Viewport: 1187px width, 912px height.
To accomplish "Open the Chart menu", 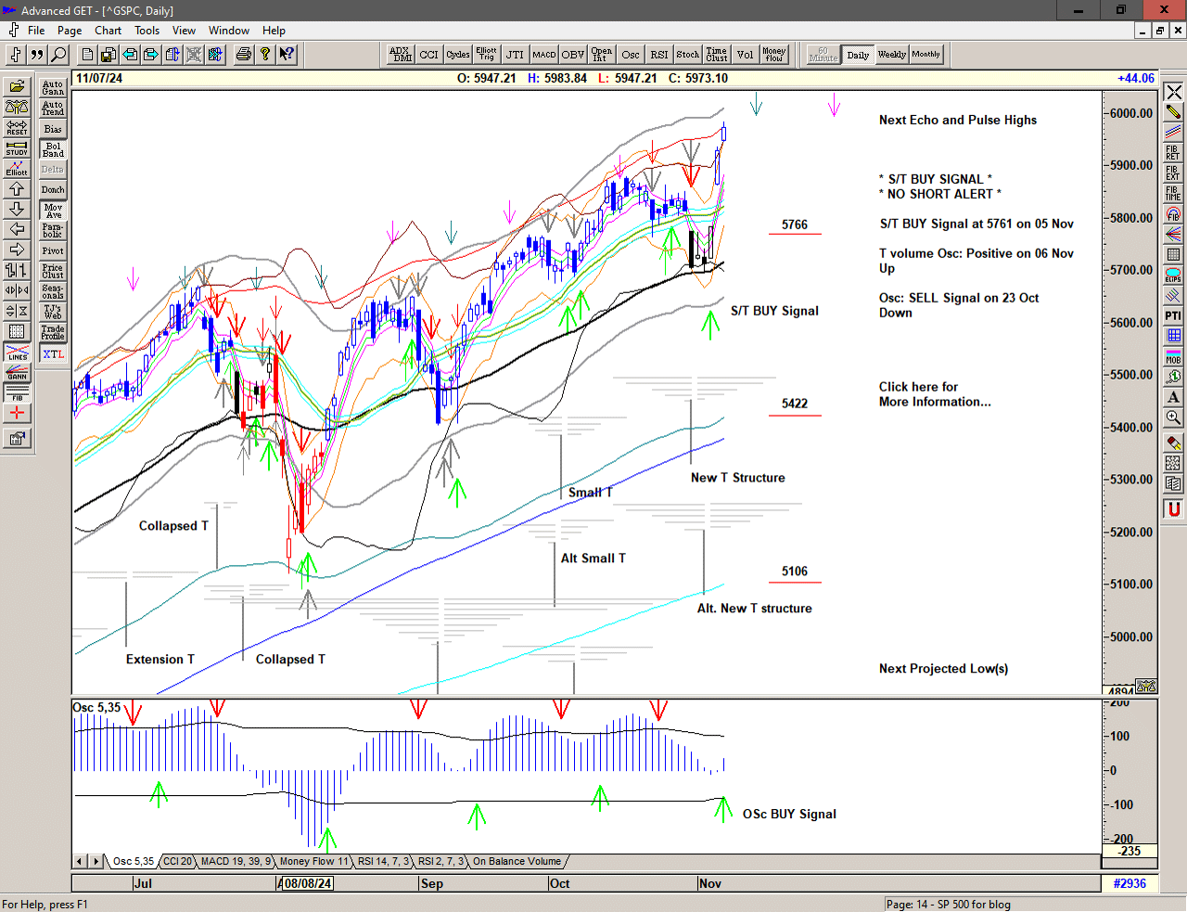I will pyautogui.click(x=108, y=31).
